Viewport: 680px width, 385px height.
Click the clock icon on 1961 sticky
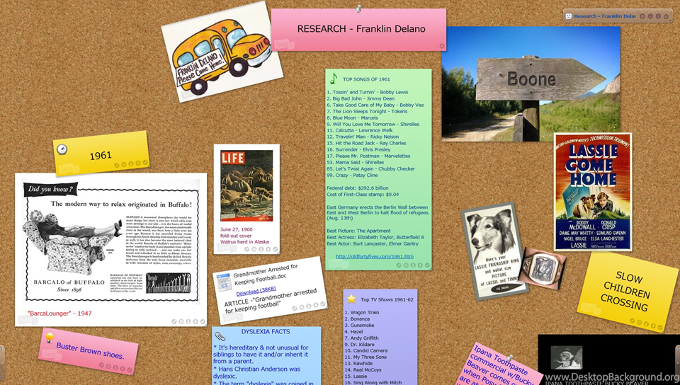[x=62, y=149]
